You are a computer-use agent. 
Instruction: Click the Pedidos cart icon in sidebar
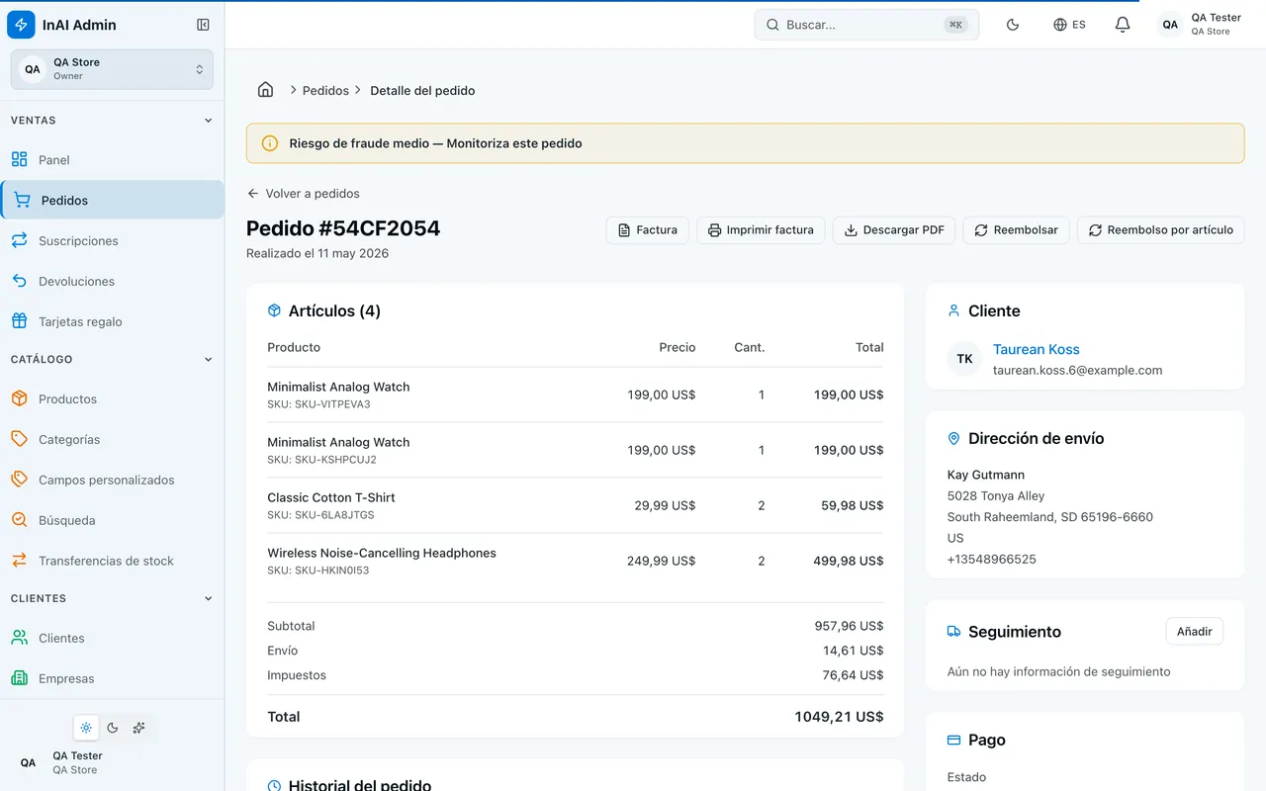tap(22, 200)
